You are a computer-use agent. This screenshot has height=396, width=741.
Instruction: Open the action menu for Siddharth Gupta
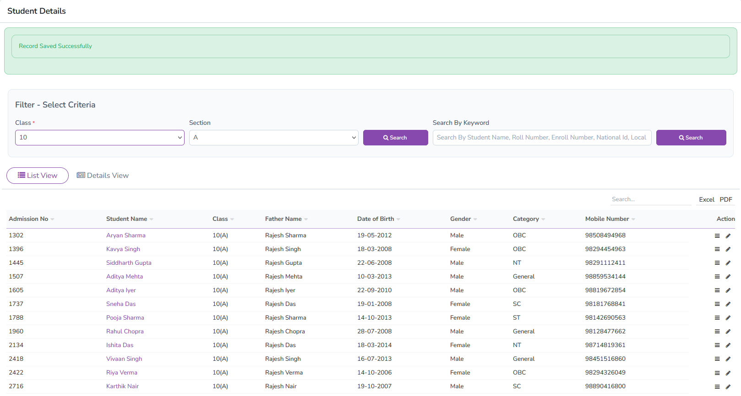[717, 263]
